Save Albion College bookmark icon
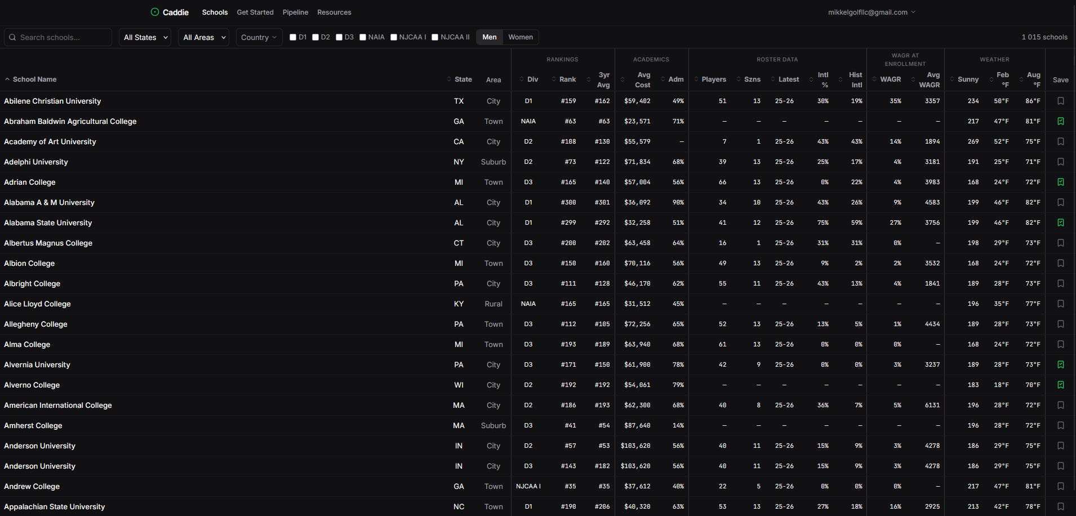This screenshot has width=1076, height=516. [x=1061, y=263]
